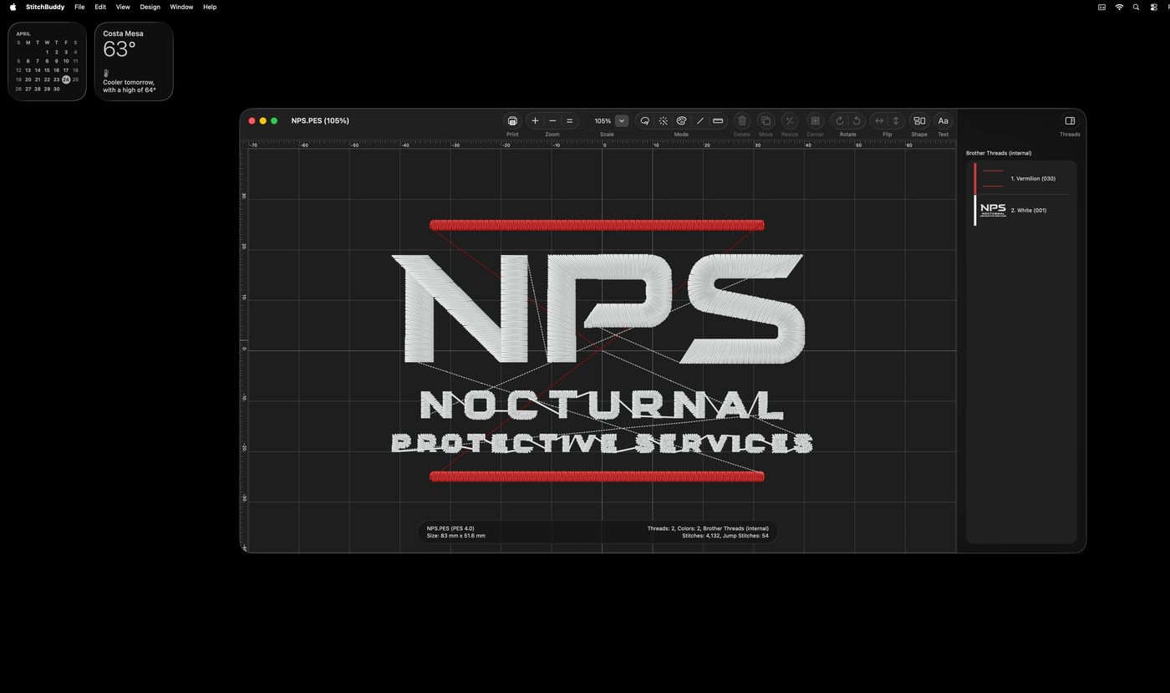The width and height of the screenshot is (1170, 693).
Task: Click the White thread color bar
Action: coord(975,211)
